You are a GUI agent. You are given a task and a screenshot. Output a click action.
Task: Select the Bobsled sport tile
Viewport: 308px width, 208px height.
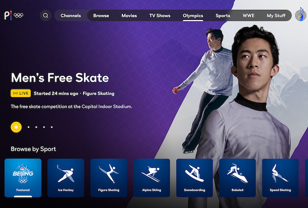tap(237, 178)
